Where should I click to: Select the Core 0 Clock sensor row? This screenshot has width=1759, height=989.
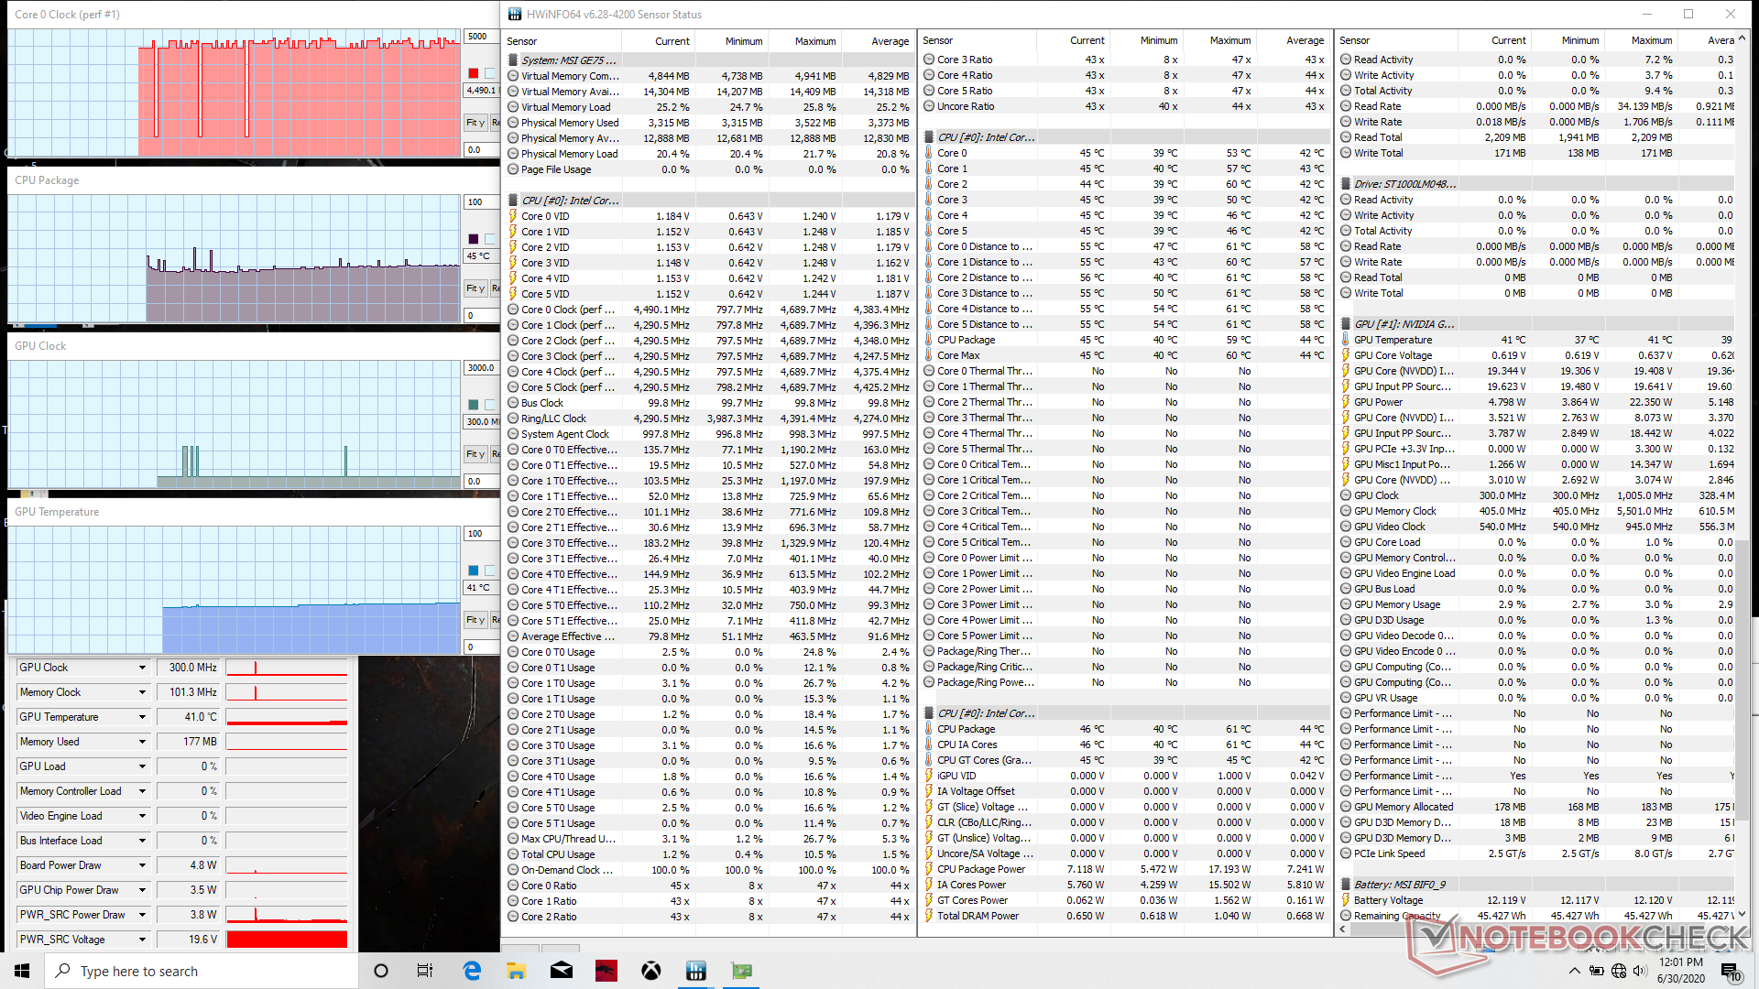568,310
